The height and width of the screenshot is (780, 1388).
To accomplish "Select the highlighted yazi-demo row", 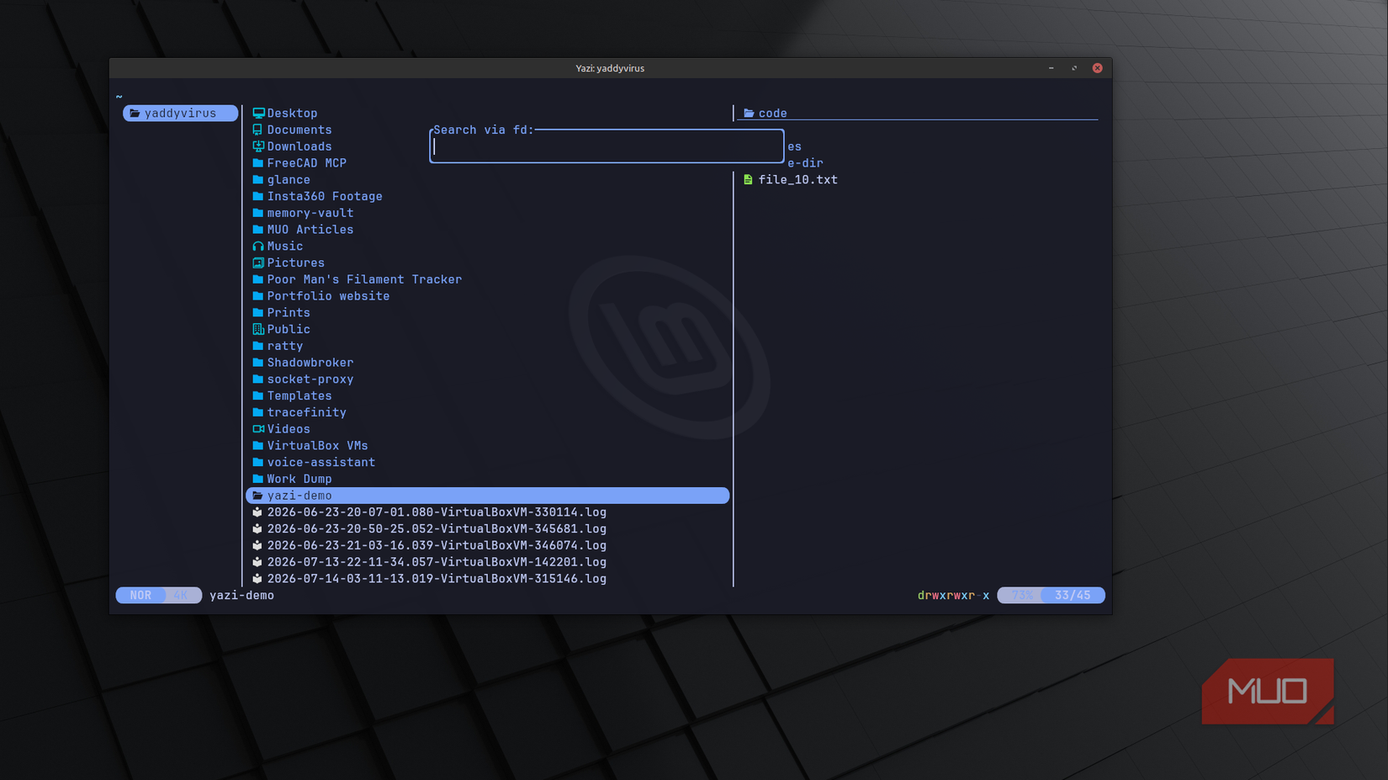I will (x=488, y=496).
